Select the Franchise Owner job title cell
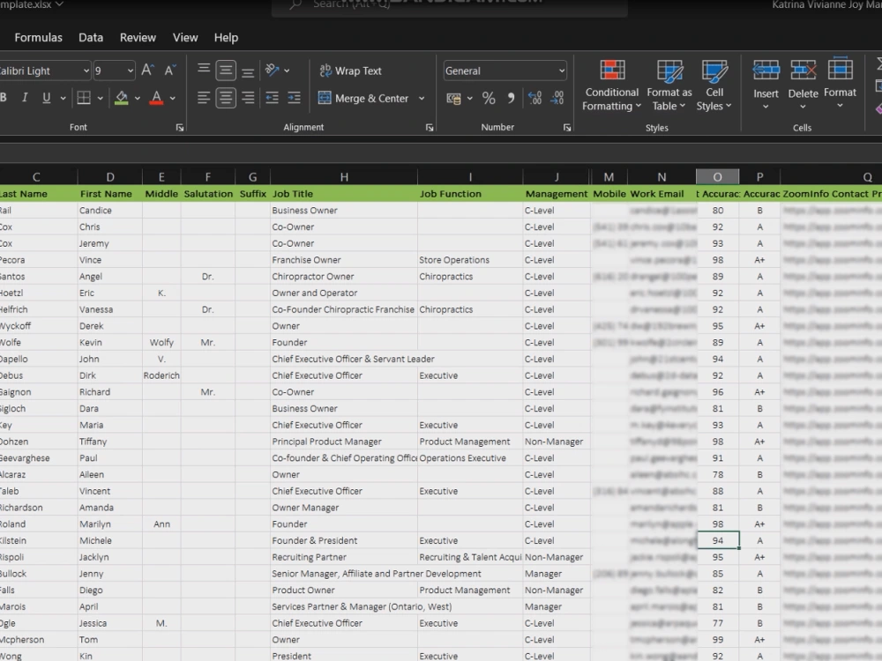 point(344,260)
